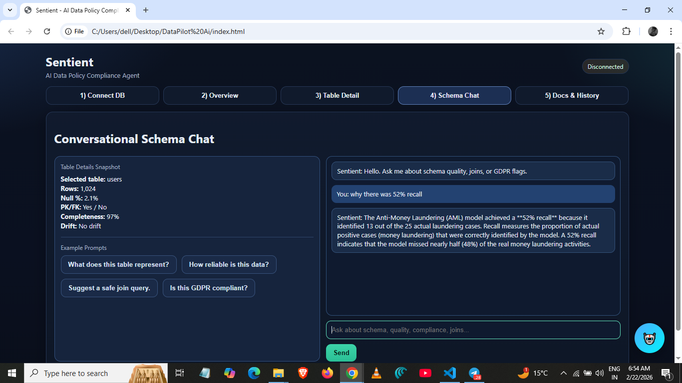Open the browser extensions puzzle icon
The height and width of the screenshot is (383, 682).
[x=626, y=31]
